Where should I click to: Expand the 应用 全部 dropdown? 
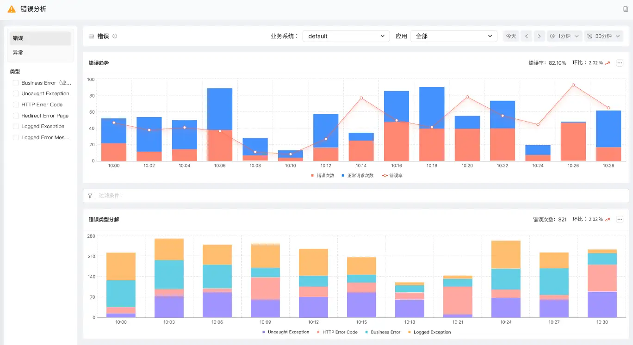pyautogui.click(x=453, y=36)
